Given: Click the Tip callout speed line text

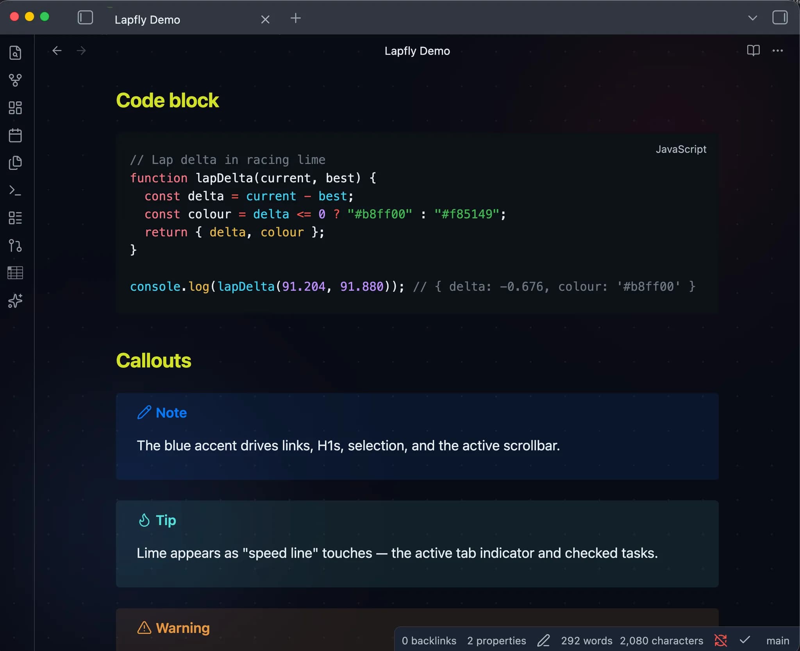Looking at the screenshot, I should pyautogui.click(x=397, y=553).
